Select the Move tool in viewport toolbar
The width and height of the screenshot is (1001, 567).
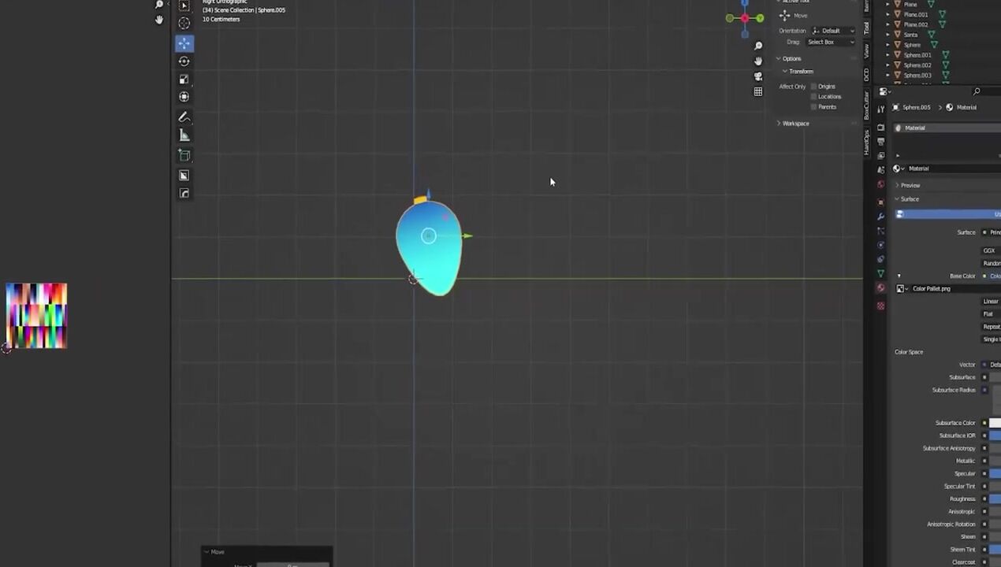point(184,44)
